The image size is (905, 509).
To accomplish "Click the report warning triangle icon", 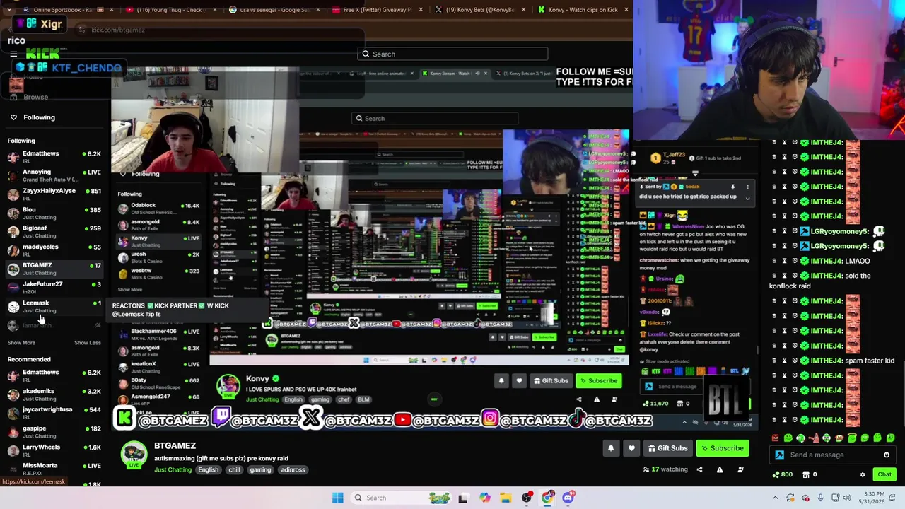I will tap(720, 469).
